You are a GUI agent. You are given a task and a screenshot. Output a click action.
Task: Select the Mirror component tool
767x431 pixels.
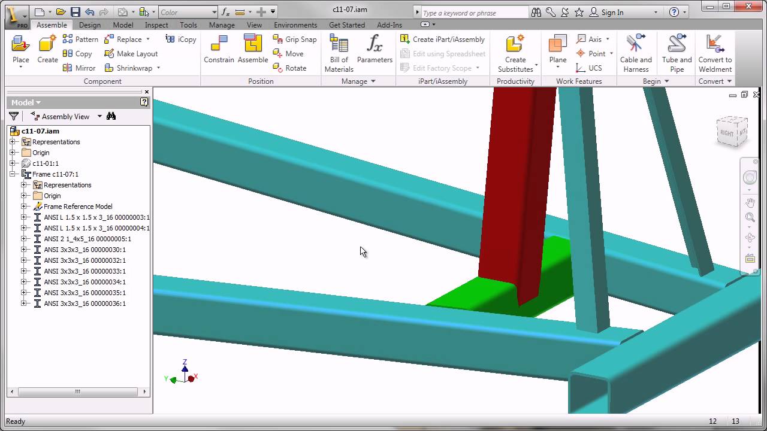(x=79, y=68)
